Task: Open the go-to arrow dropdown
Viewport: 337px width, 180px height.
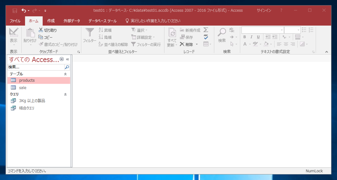Action: coord(233,37)
